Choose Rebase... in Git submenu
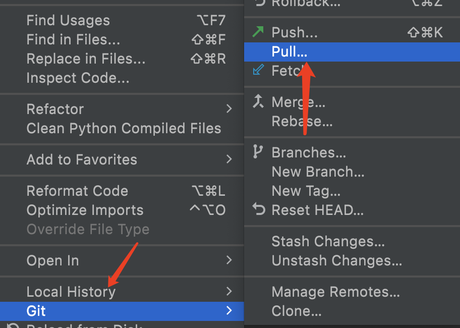 click(302, 121)
